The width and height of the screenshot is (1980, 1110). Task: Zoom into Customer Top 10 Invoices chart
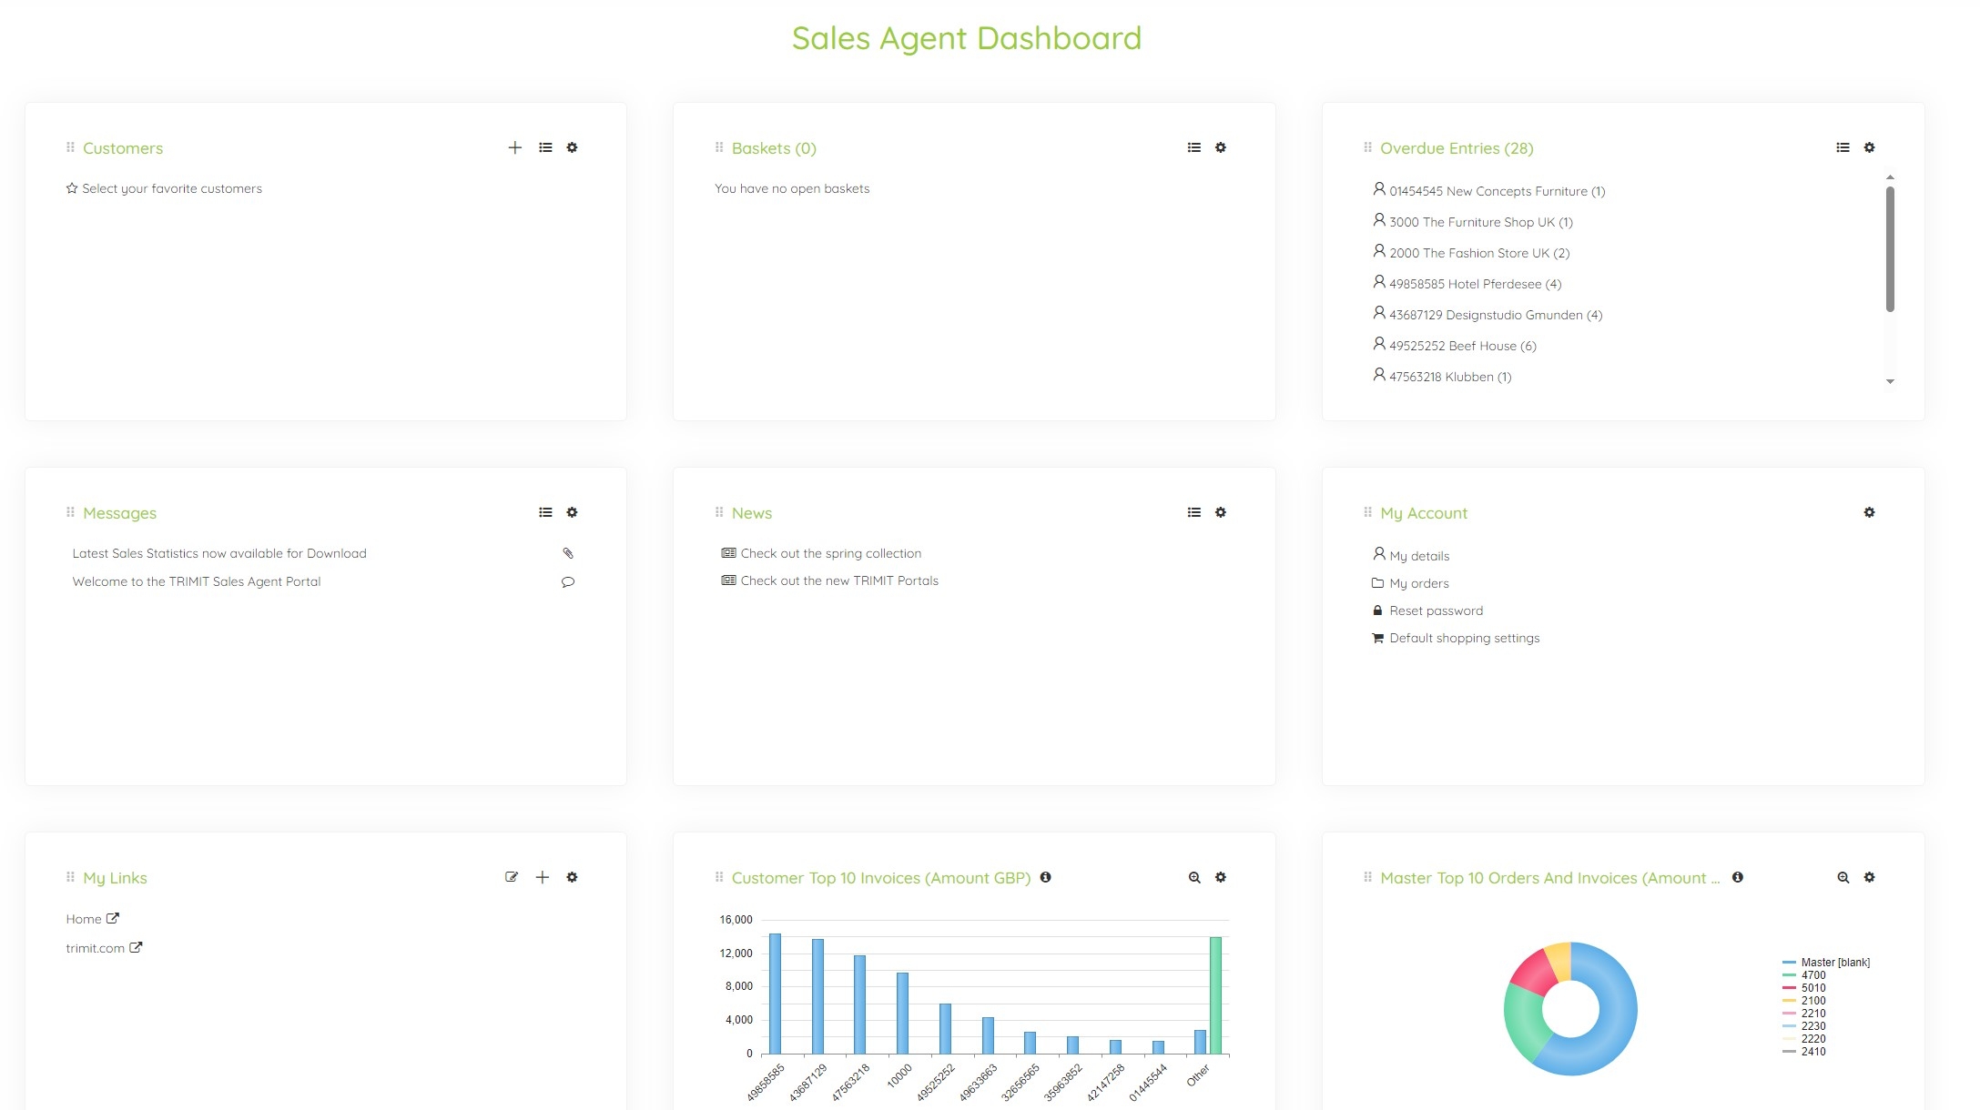point(1193,877)
